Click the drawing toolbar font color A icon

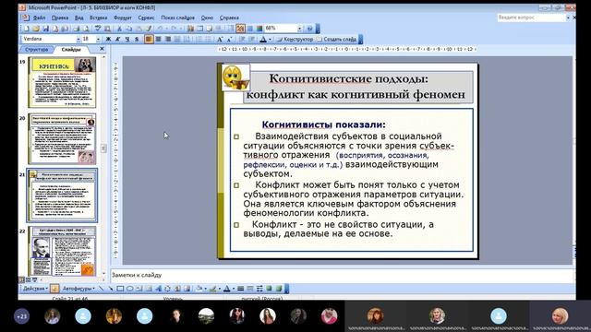click(226, 289)
